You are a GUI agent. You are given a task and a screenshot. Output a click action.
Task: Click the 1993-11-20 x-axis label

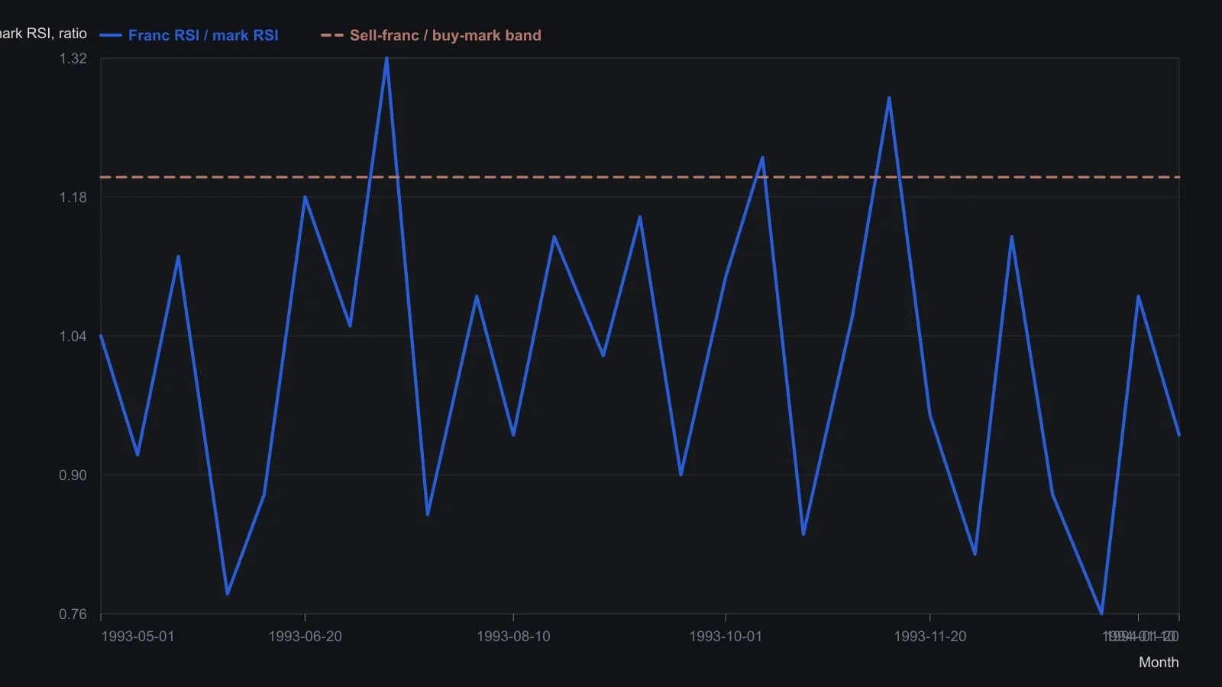point(929,637)
